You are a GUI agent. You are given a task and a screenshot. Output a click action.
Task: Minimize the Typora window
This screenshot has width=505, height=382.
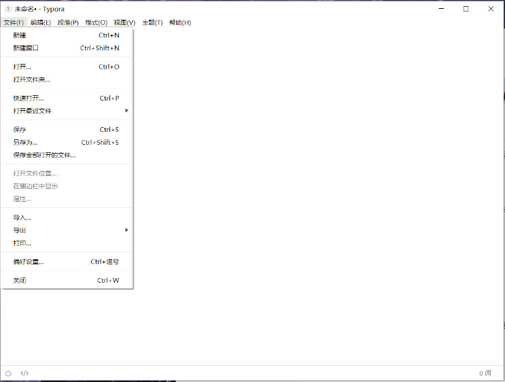point(441,9)
